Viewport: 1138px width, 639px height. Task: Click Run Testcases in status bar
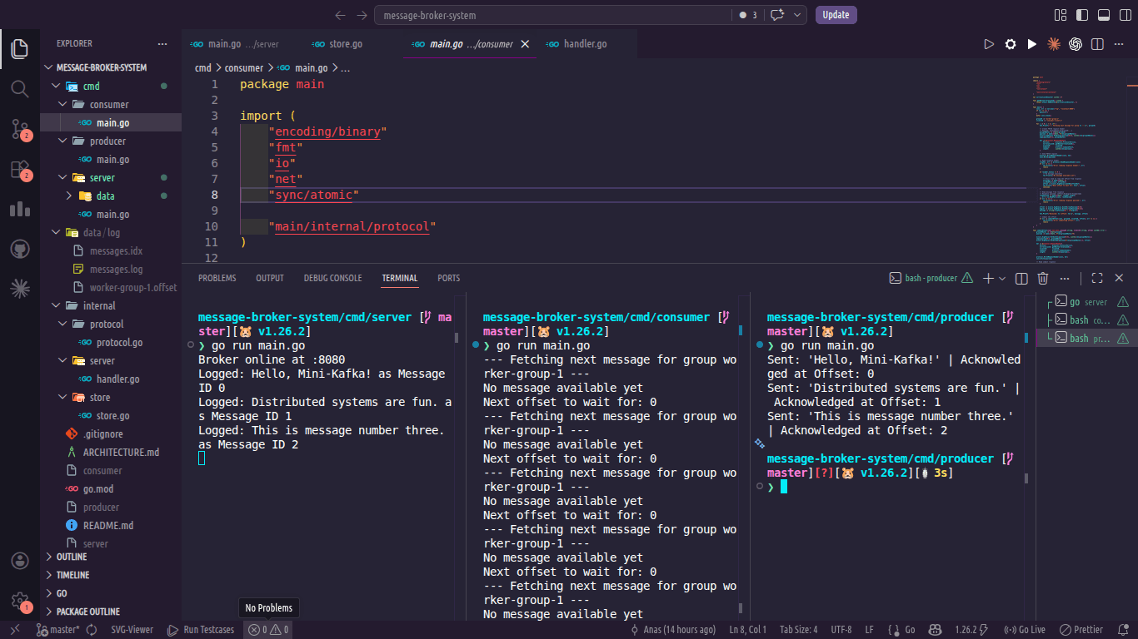[201, 630]
